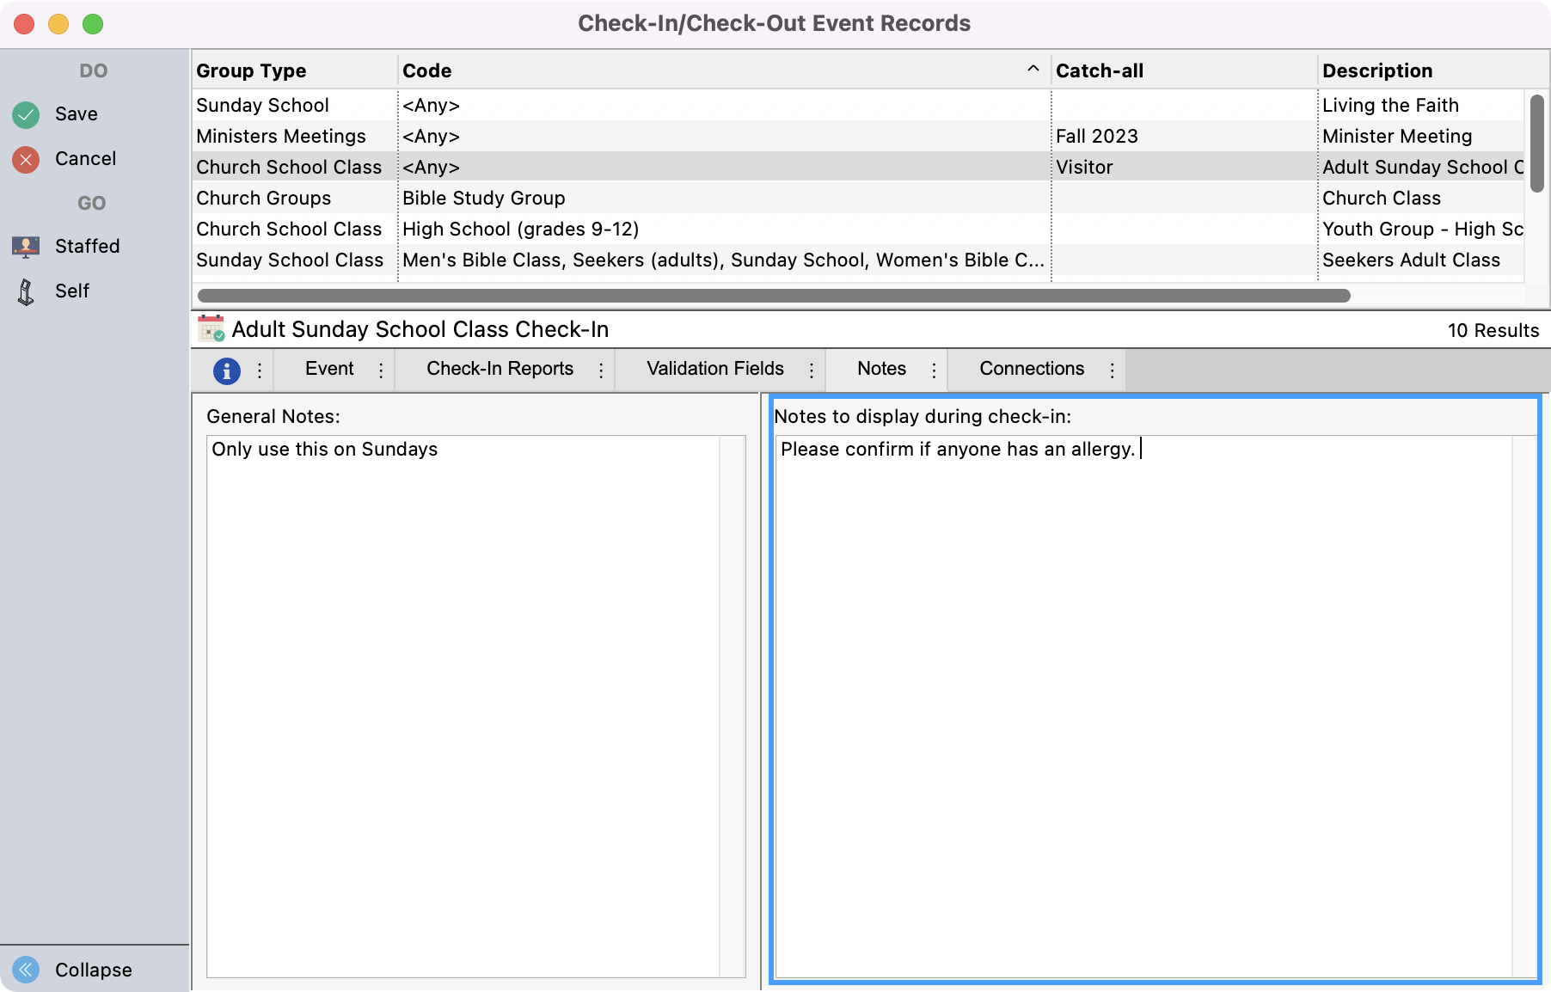Viewport: 1551px width, 992px height.
Task: Switch to the Connections tab
Action: [x=1032, y=369]
